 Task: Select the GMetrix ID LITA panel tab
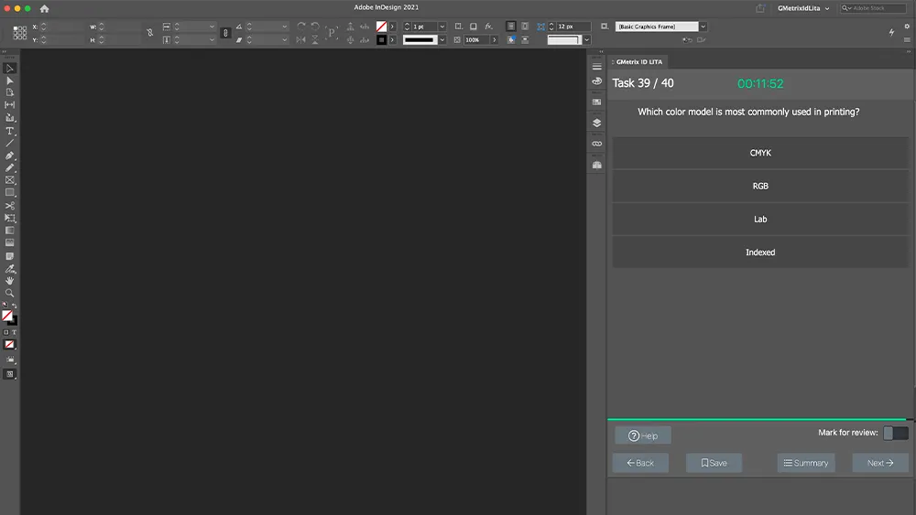click(x=638, y=62)
